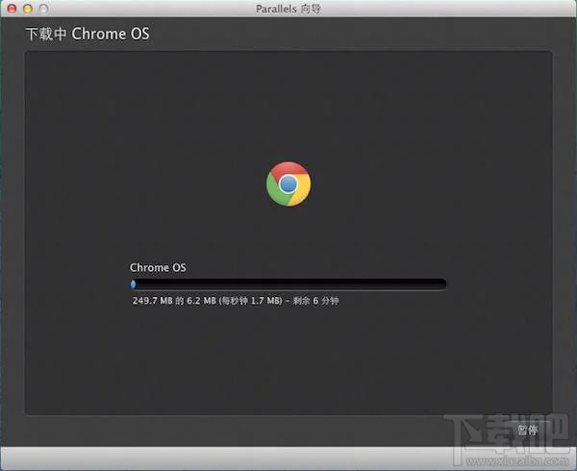This screenshot has width=577, height=471.
Task: Click the Chrome logo icon
Action: point(288,184)
